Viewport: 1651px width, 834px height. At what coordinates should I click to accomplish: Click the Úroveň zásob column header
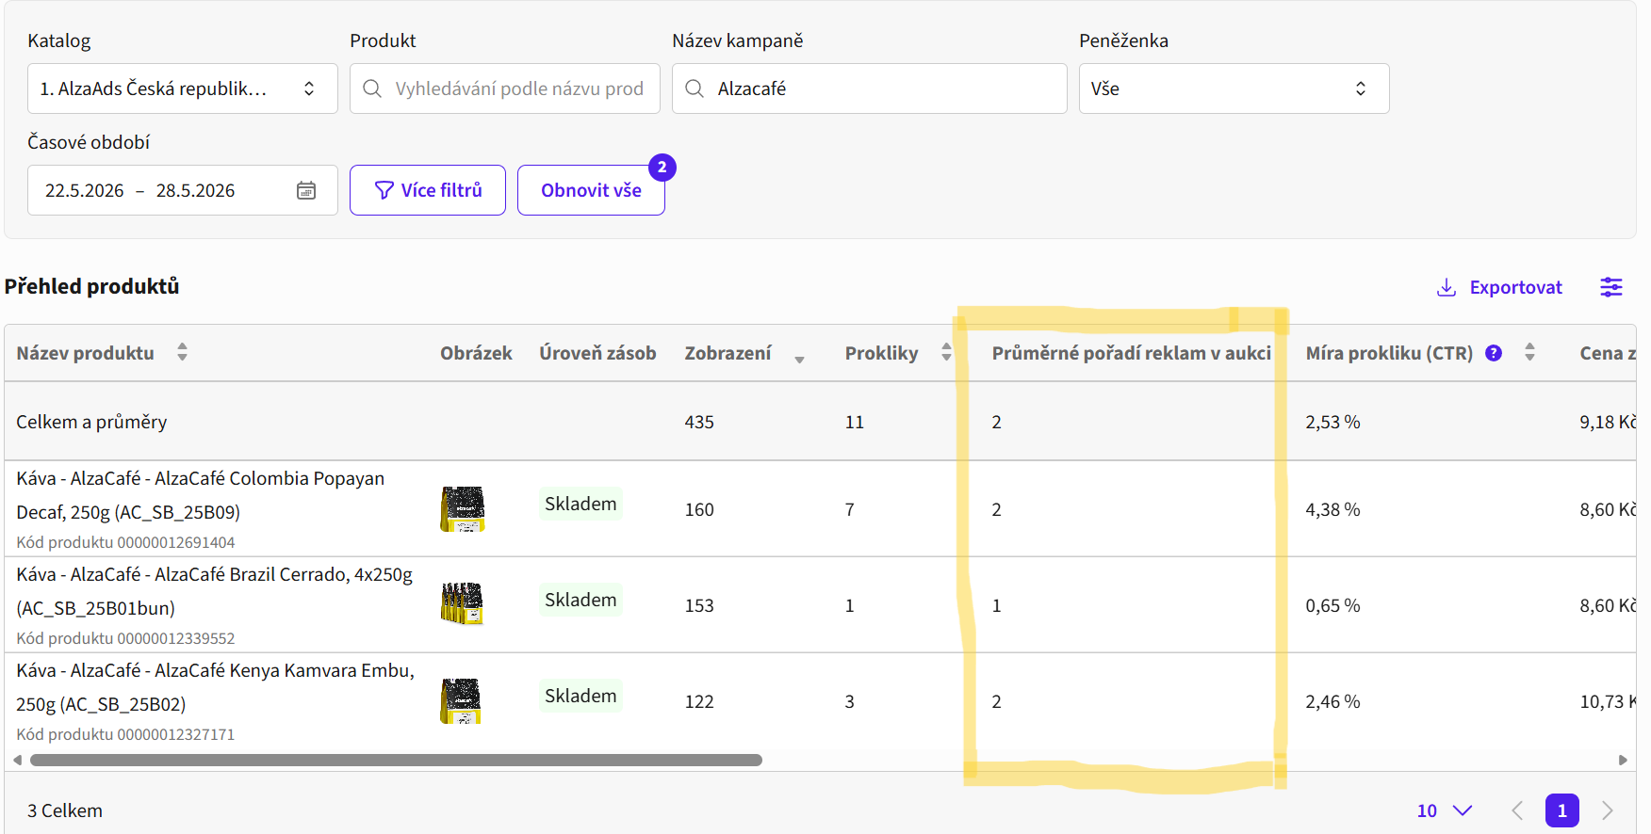pos(597,353)
